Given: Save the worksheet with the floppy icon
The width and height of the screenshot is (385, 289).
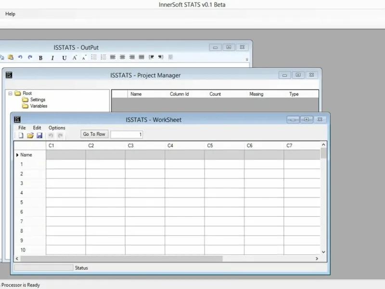Looking at the screenshot, I should [39, 135].
